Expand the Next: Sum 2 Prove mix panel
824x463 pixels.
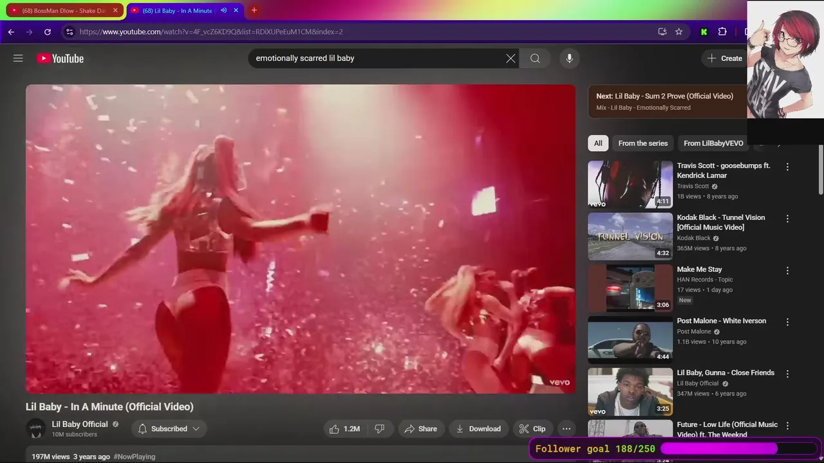pyautogui.click(x=668, y=102)
